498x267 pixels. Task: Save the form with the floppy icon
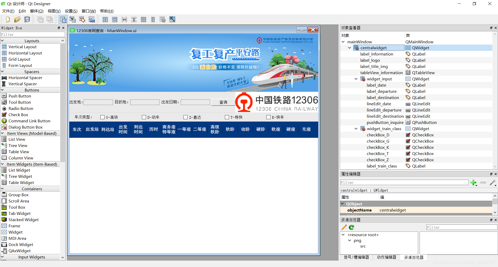(27, 19)
